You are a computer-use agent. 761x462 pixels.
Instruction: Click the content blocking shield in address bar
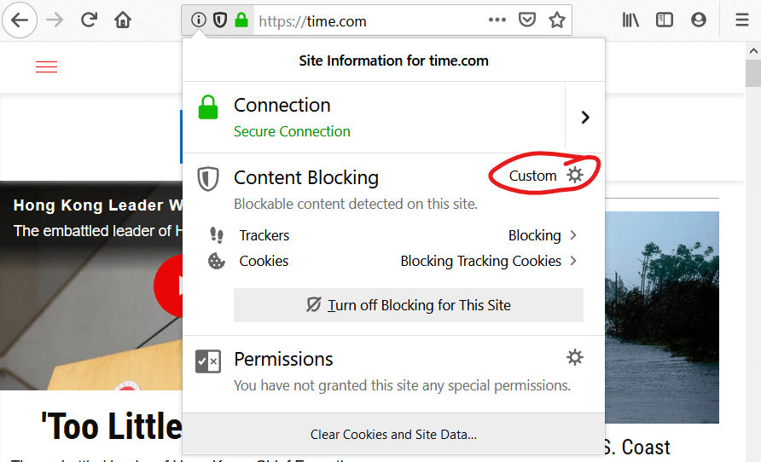click(220, 20)
